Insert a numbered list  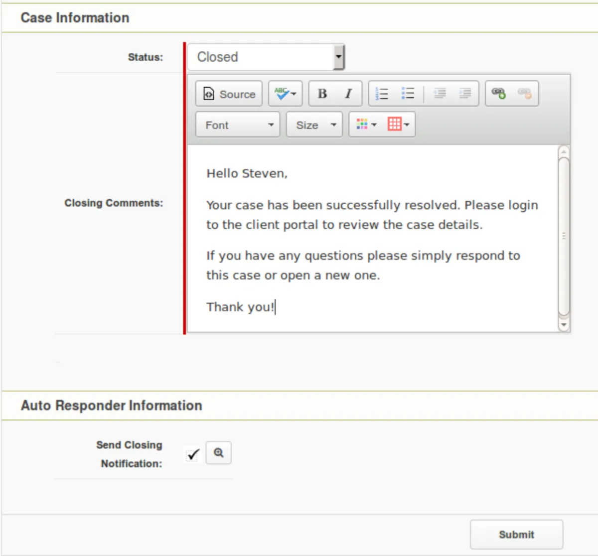pos(382,94)
